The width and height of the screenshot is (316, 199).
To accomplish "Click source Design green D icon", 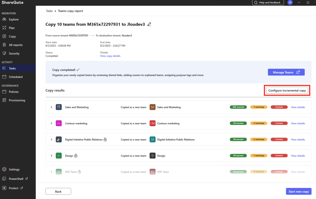I will pos(59,156).
